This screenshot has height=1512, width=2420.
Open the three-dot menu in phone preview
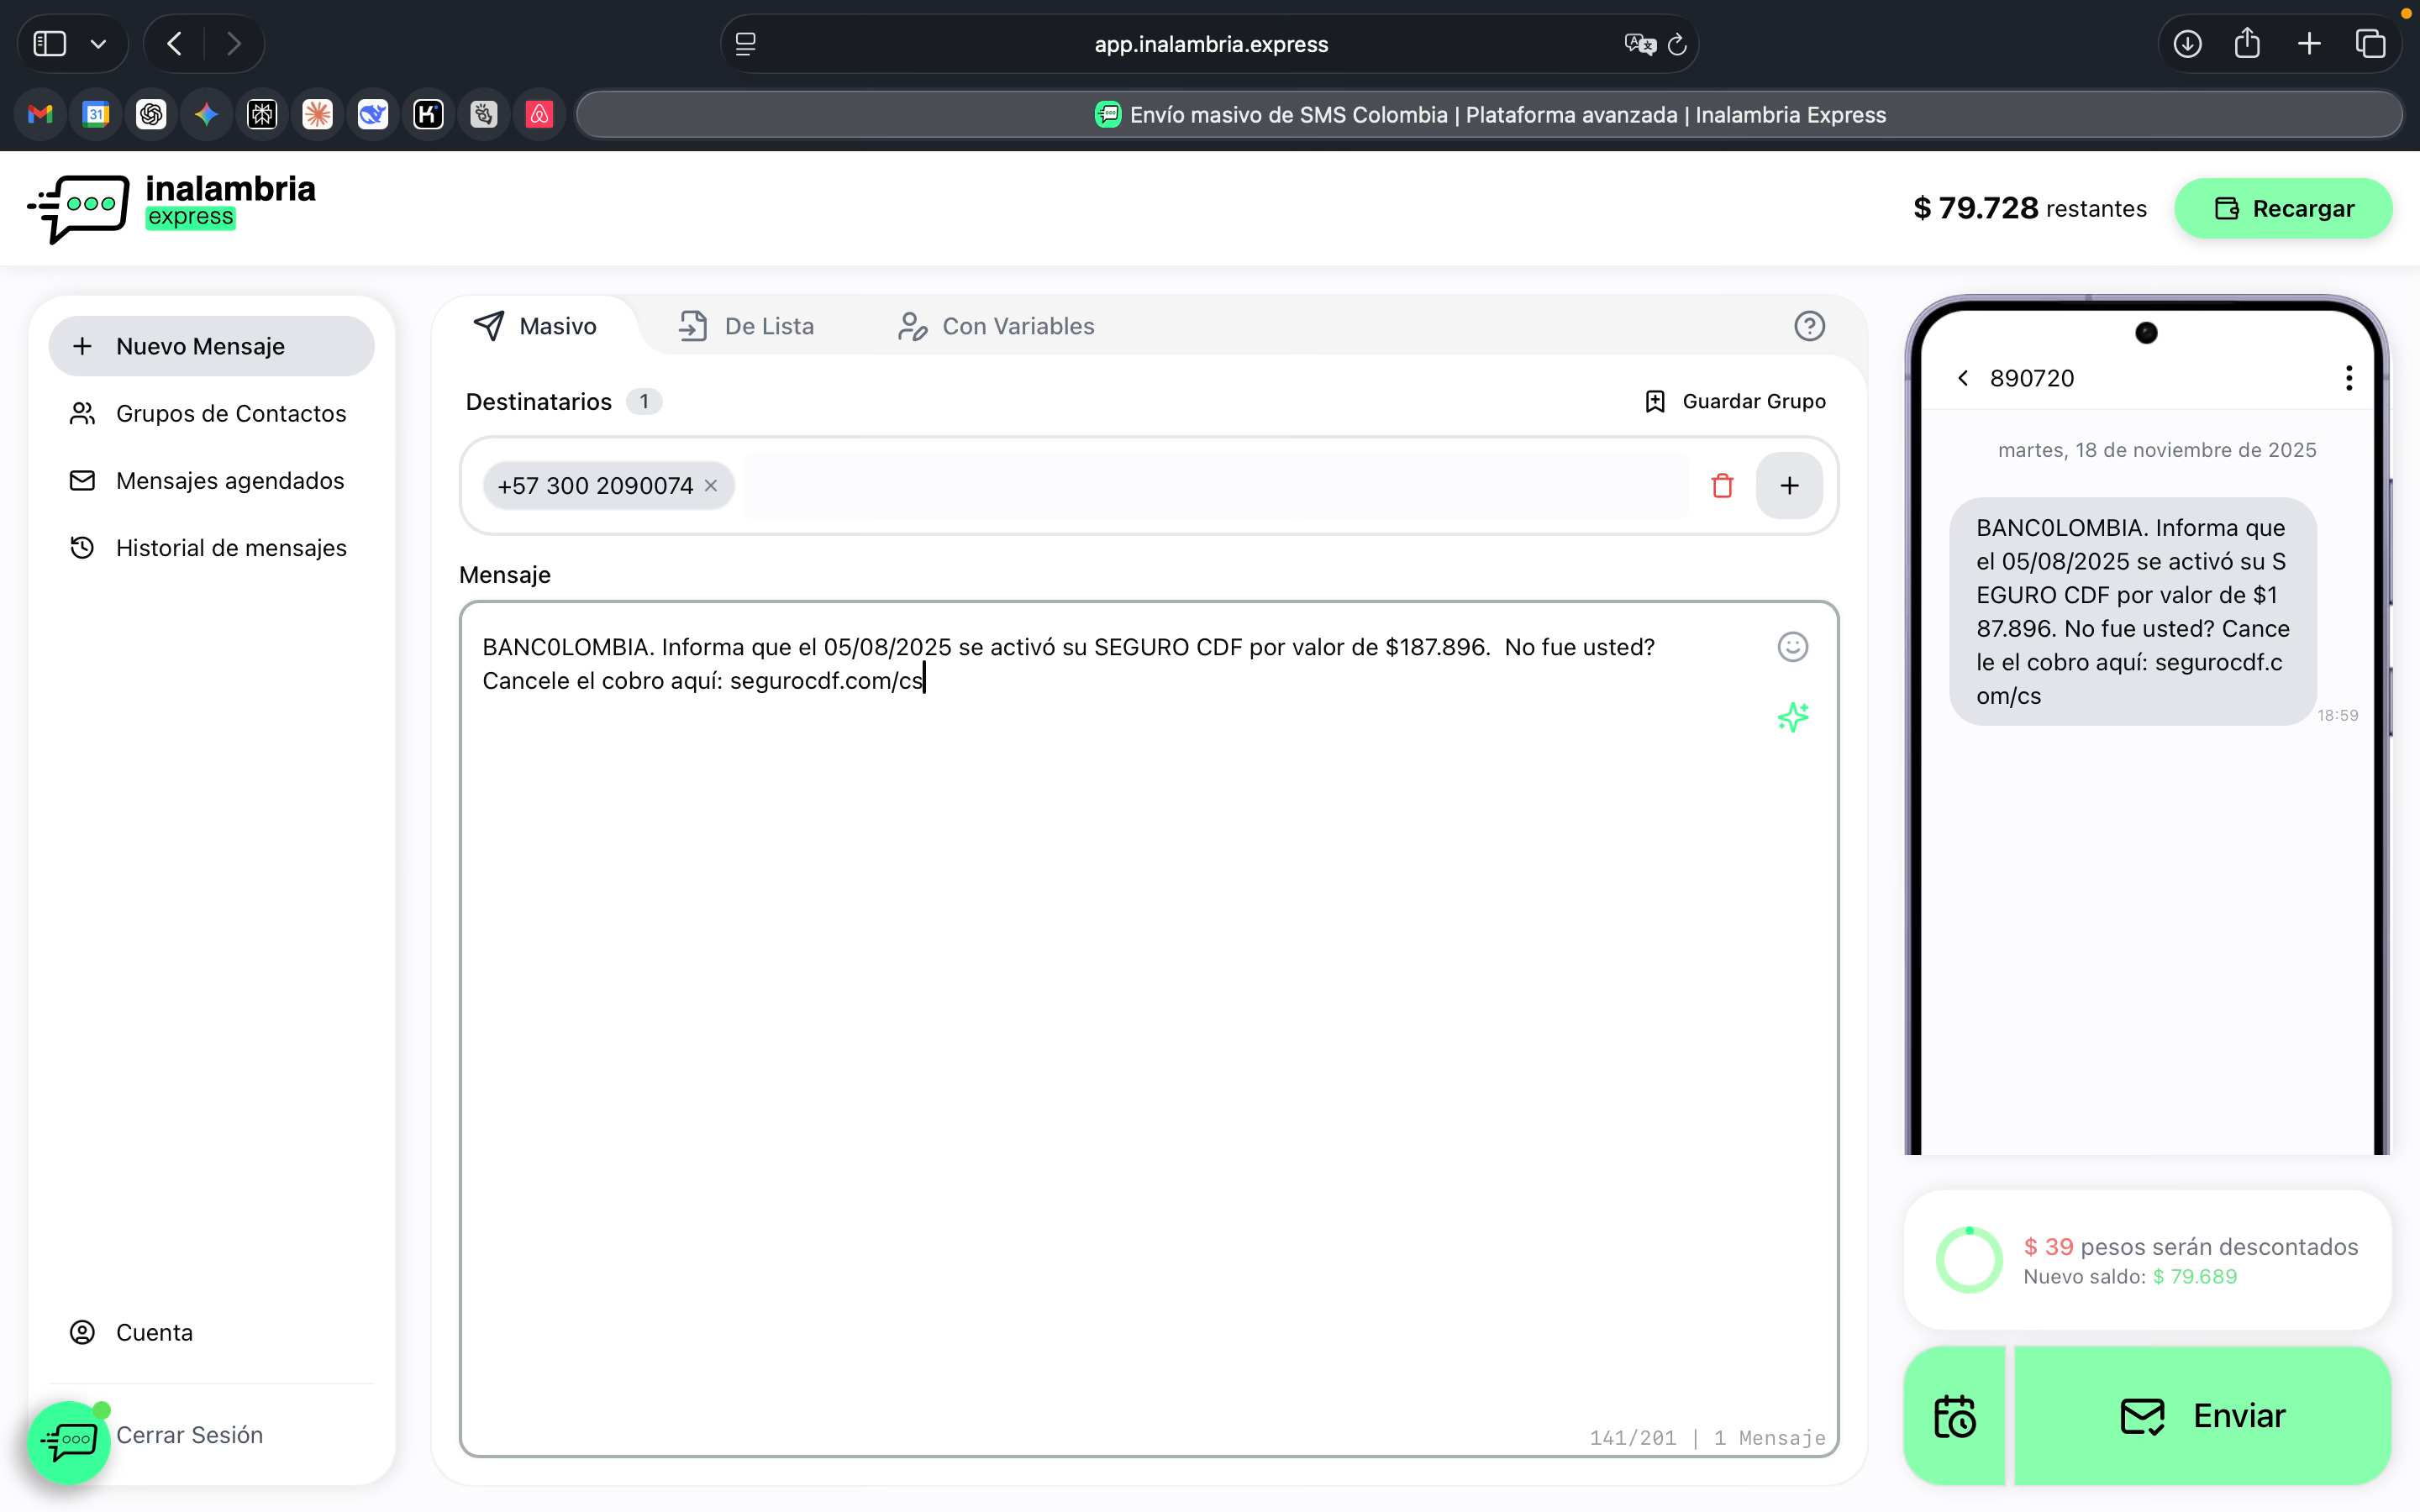coord(2348,378)
